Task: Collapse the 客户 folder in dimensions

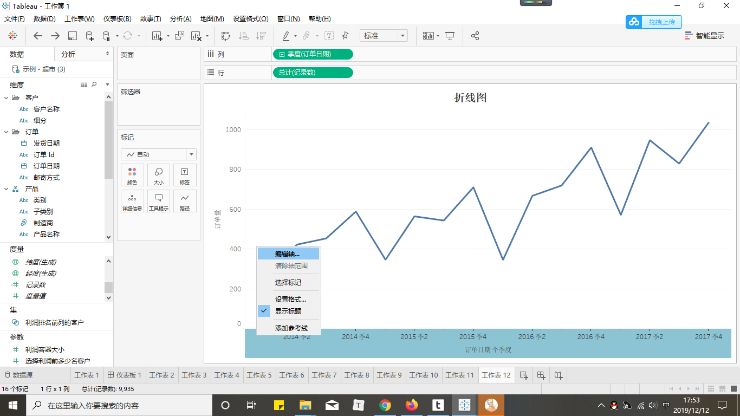Action: click(7, 97)
